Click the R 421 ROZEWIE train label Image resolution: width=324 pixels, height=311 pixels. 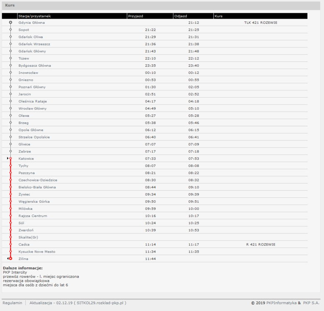(x=261, y=245)
